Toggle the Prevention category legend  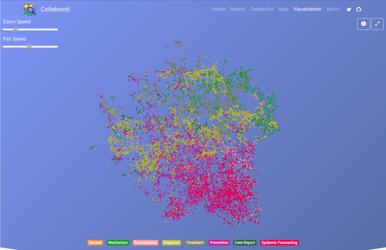coord(219,243)
